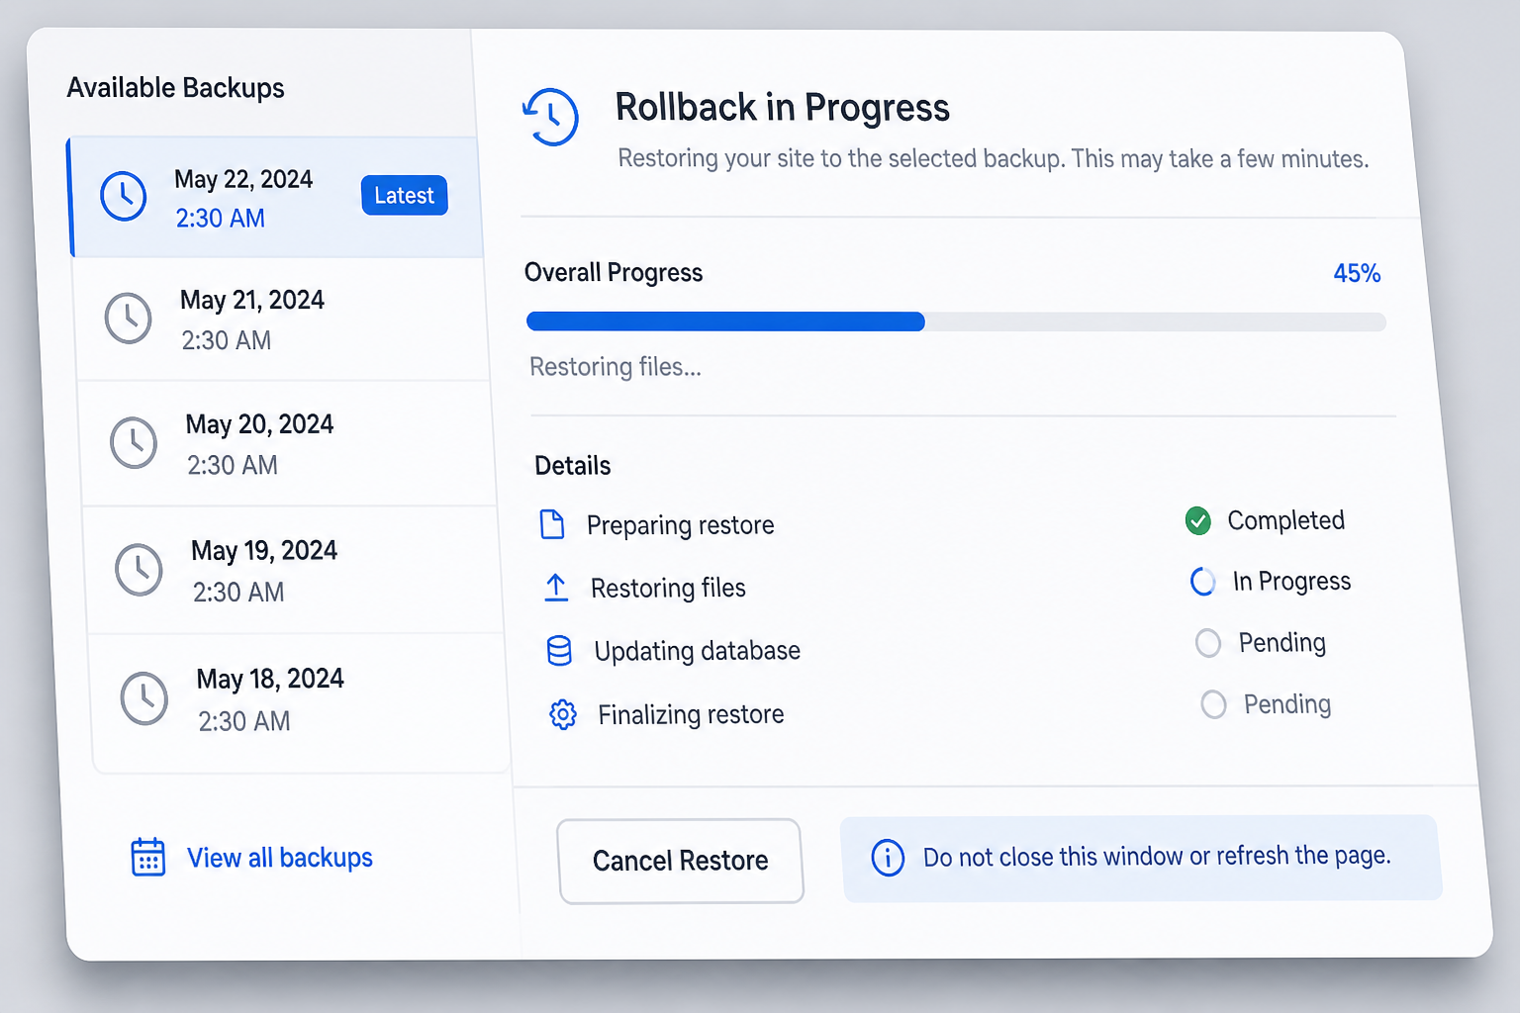Click the "Finalizing restore" step label

(x=691, y=714)
